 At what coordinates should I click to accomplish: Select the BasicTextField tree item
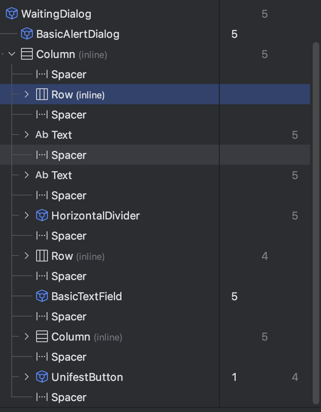87,296
